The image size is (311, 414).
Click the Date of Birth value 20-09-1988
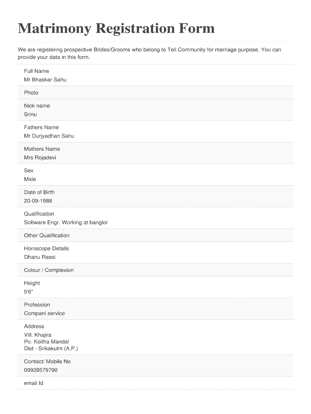38,201
